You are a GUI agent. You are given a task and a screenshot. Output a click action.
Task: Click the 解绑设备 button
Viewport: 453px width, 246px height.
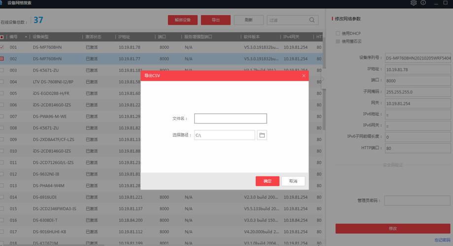pyautogui.click(x=182, y=20)
